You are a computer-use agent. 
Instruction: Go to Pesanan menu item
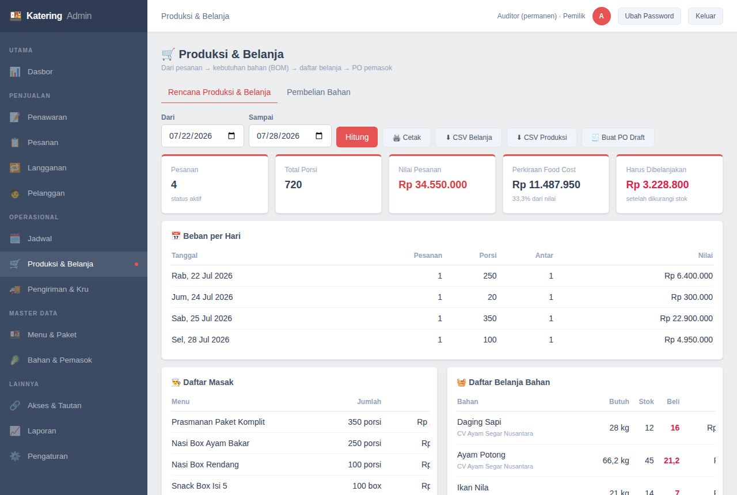pyautogui.click(x=74, y=143)
